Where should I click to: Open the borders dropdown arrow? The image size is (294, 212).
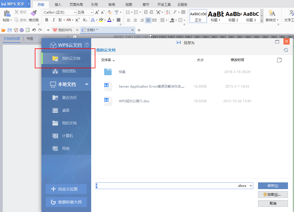pyautogui.click(x=185, y=20)
